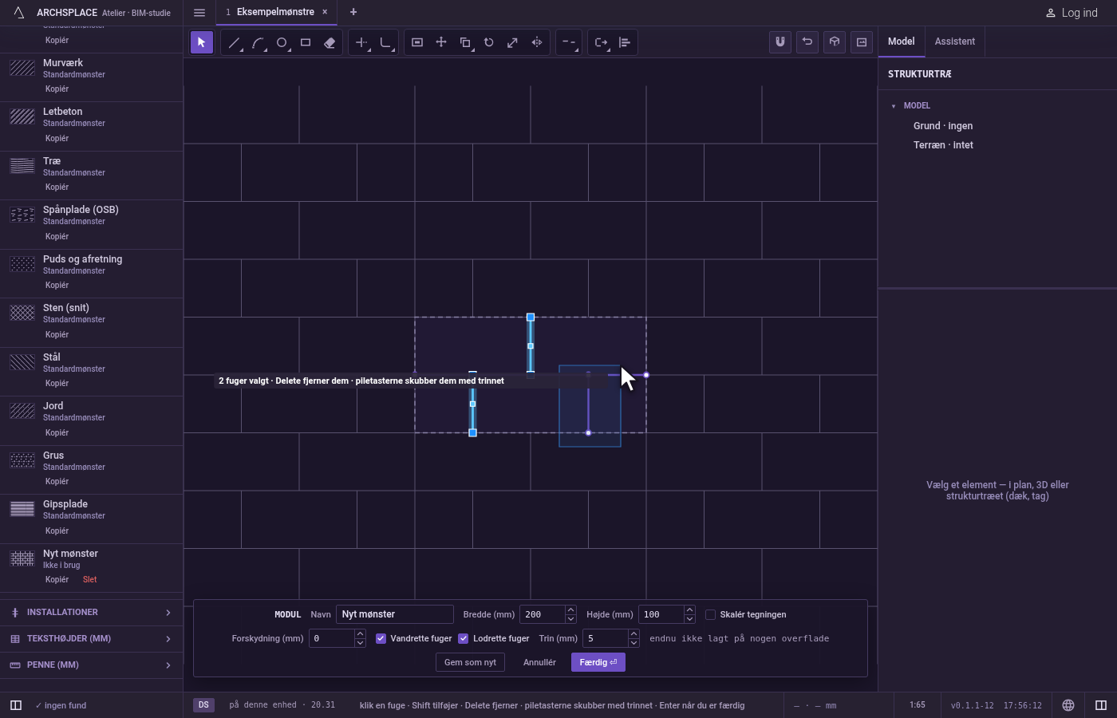Click the Færdig button

[598, 662]
